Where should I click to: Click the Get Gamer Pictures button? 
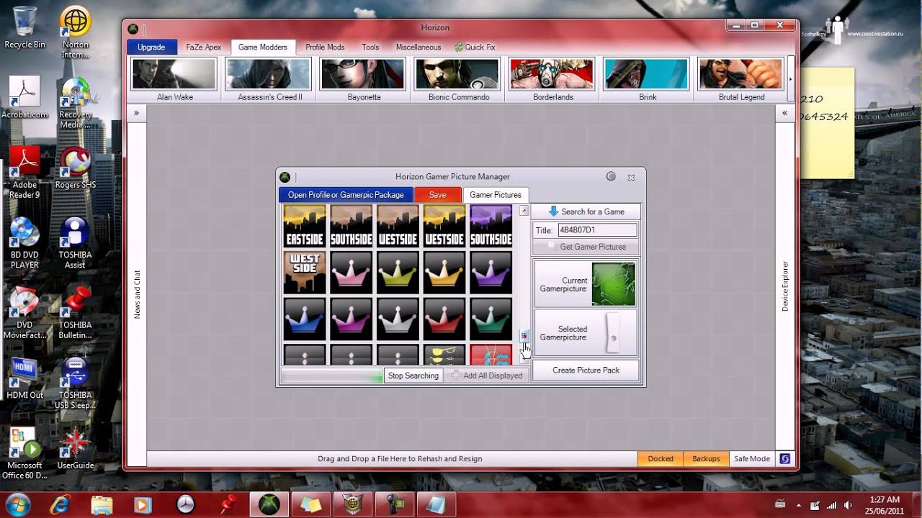pyautogui.click(x=586, y=247)
